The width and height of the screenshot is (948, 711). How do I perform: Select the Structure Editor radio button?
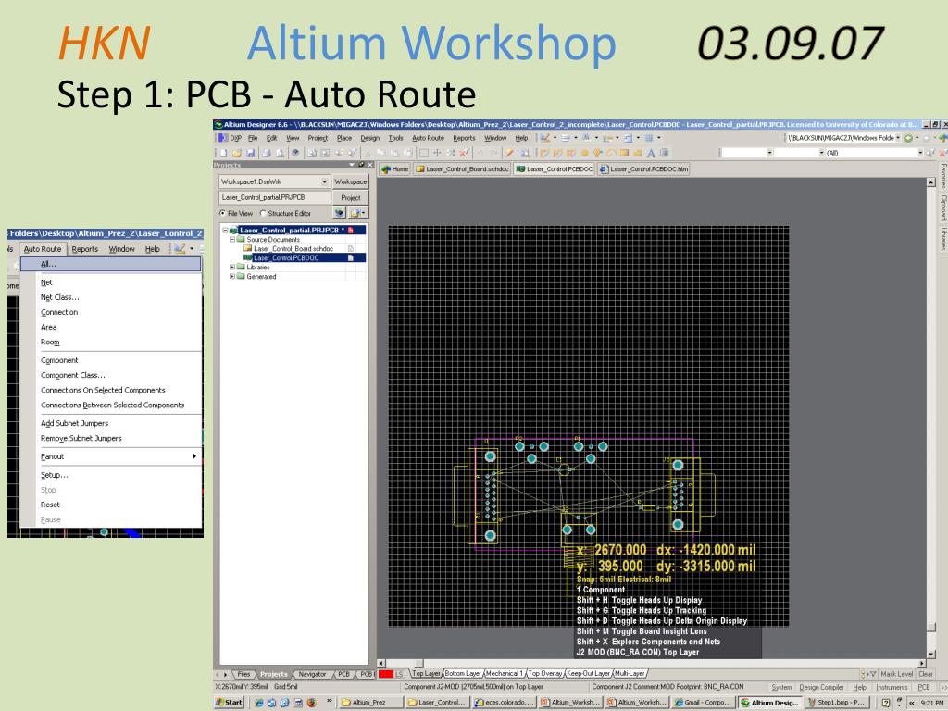tap(263, 214)
